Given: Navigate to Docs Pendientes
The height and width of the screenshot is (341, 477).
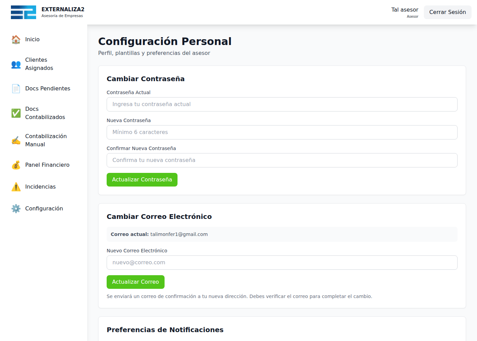Looking at the screenshot, I should tap(48, 89).
